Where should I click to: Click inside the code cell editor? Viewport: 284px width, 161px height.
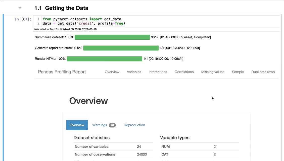click(176, 21)
